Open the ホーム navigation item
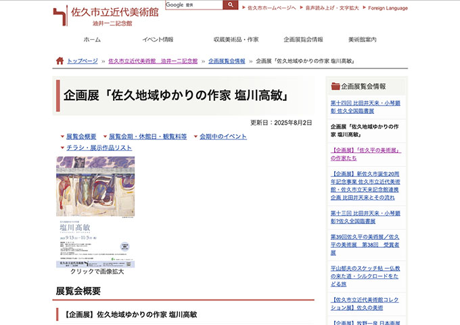Image resolution: width=460 pixels, height=325 pixels. click(92, 39)
